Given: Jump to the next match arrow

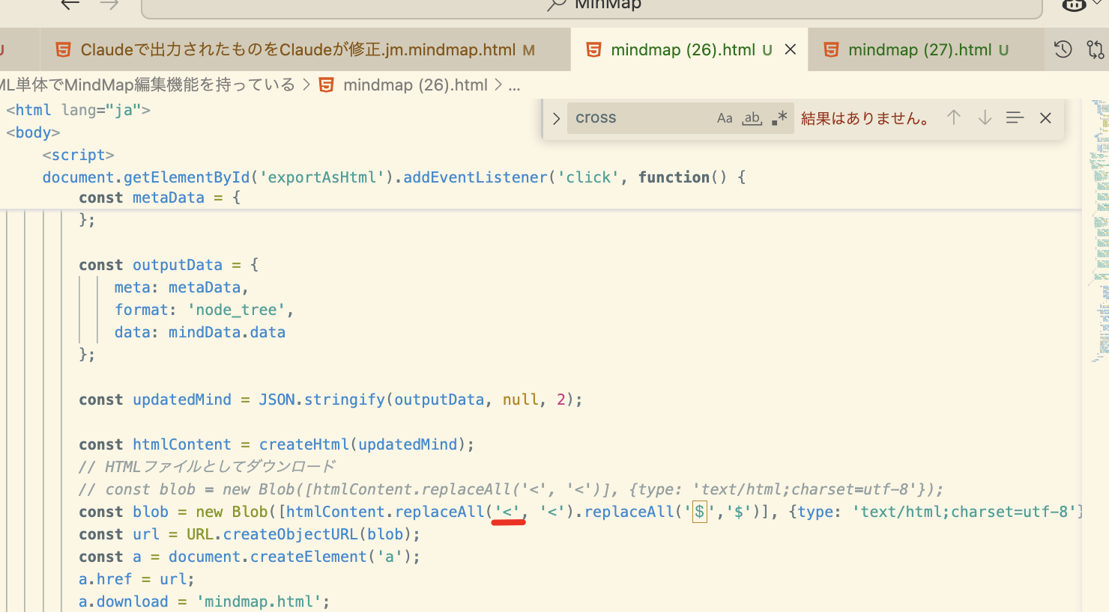Looking at the screenshot, I should (x=985, y=117).
